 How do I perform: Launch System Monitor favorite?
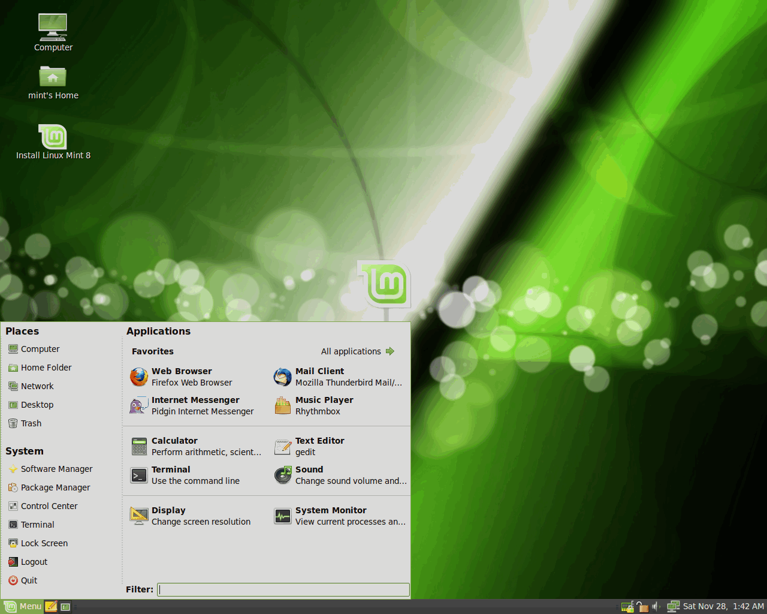pos(340,516)
